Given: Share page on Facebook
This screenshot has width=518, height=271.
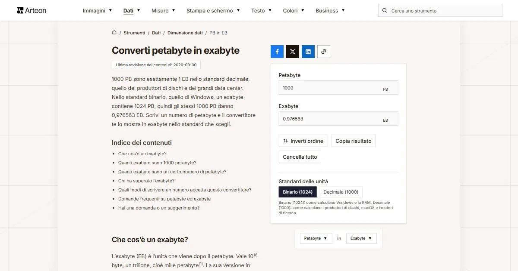Looking at the screenshot, I should pyautogui.click(x=277, y=52).
